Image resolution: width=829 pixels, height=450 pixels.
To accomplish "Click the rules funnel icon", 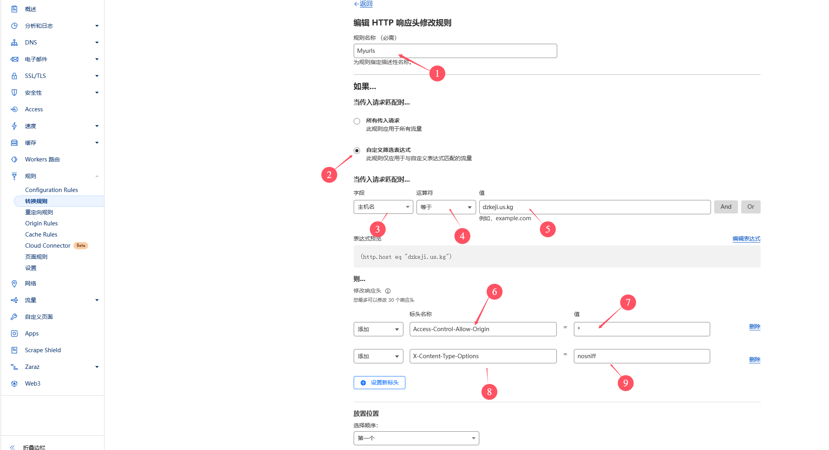I will (x=14, y=176).
